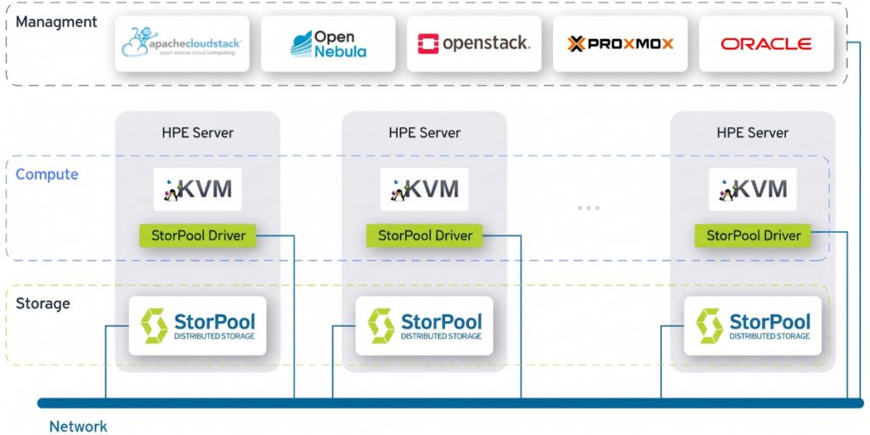
Task: Select the OpenNebula logo card
Action: pyautogui.click(x=329, y=44)
